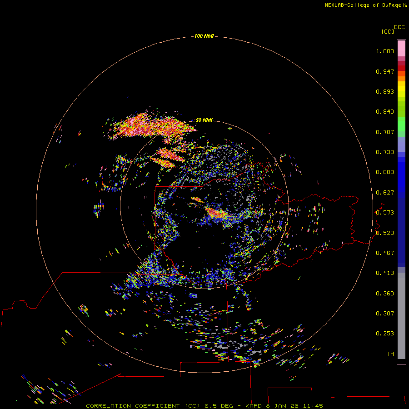This screenshot has width=409, height=409.
Task: Select the 0.787 scale value
Action: pos(385,132)
